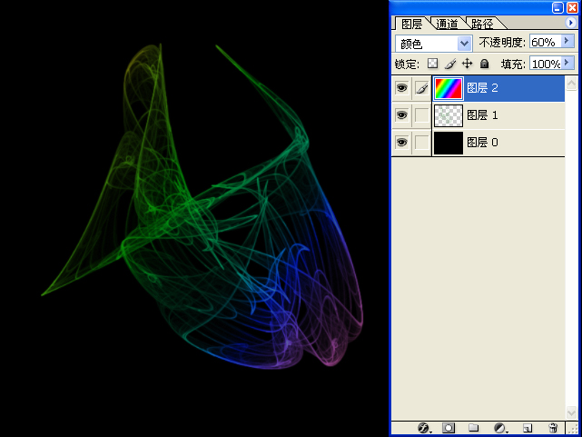
Task: Select the 图层 1 layer name
Action: point(482,115)
